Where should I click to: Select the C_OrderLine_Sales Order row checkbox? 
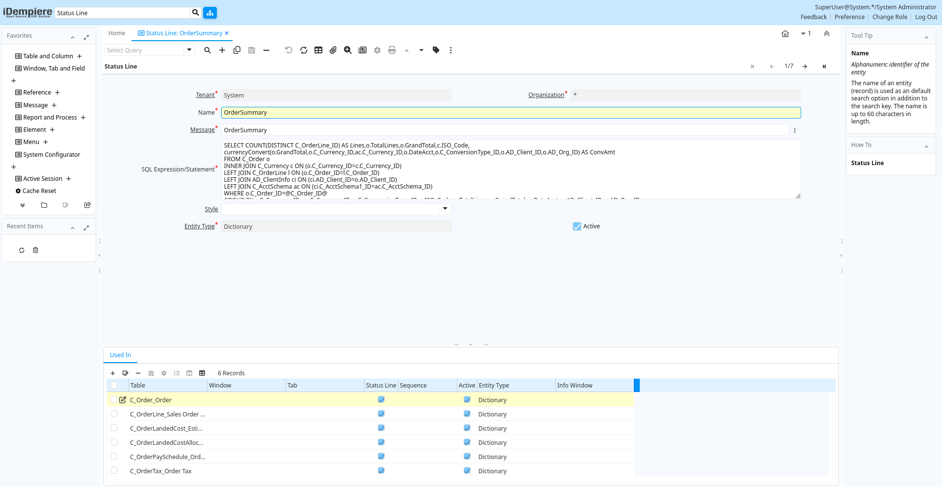(114, 414)
